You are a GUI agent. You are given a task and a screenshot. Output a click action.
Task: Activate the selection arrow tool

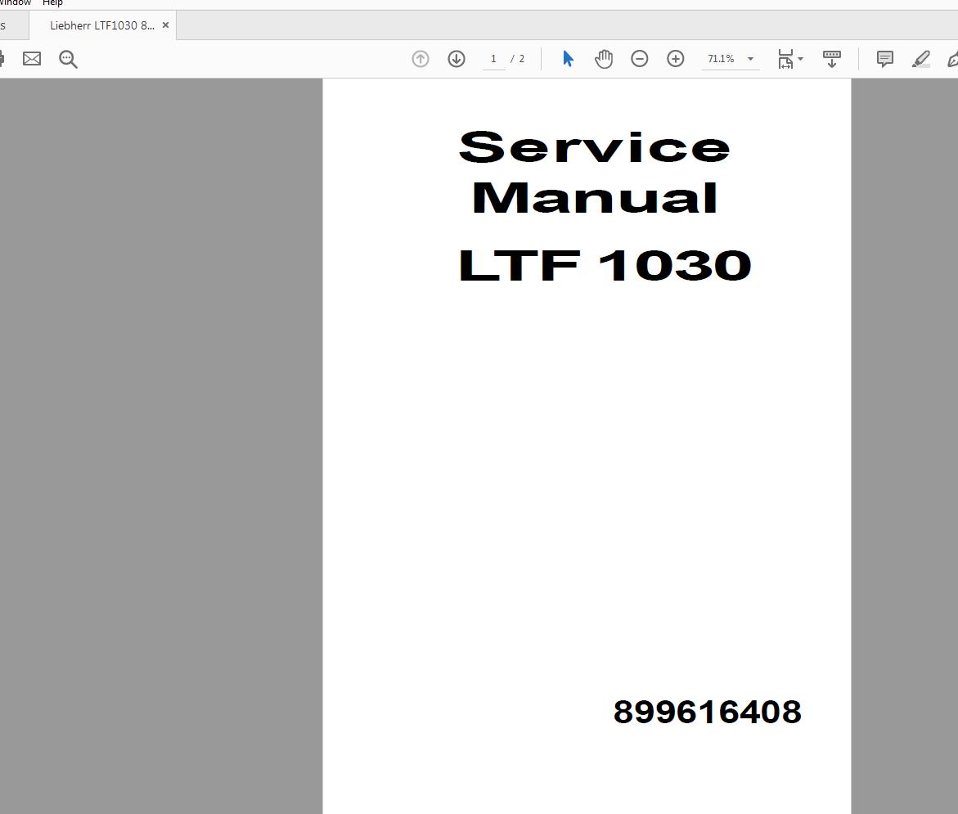[x=569, y=59]
